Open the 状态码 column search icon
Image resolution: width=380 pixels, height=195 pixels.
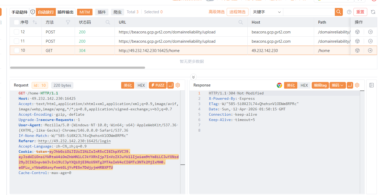click(x=108, y=22)
